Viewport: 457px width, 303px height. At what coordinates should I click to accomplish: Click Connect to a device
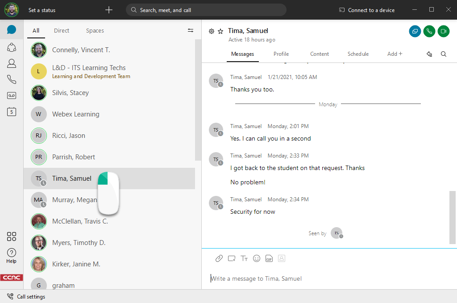click(367, 10)
